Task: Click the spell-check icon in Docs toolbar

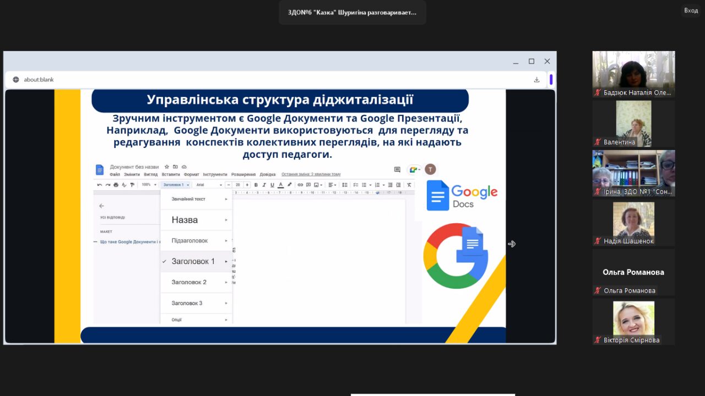Action: pos(124,185)
